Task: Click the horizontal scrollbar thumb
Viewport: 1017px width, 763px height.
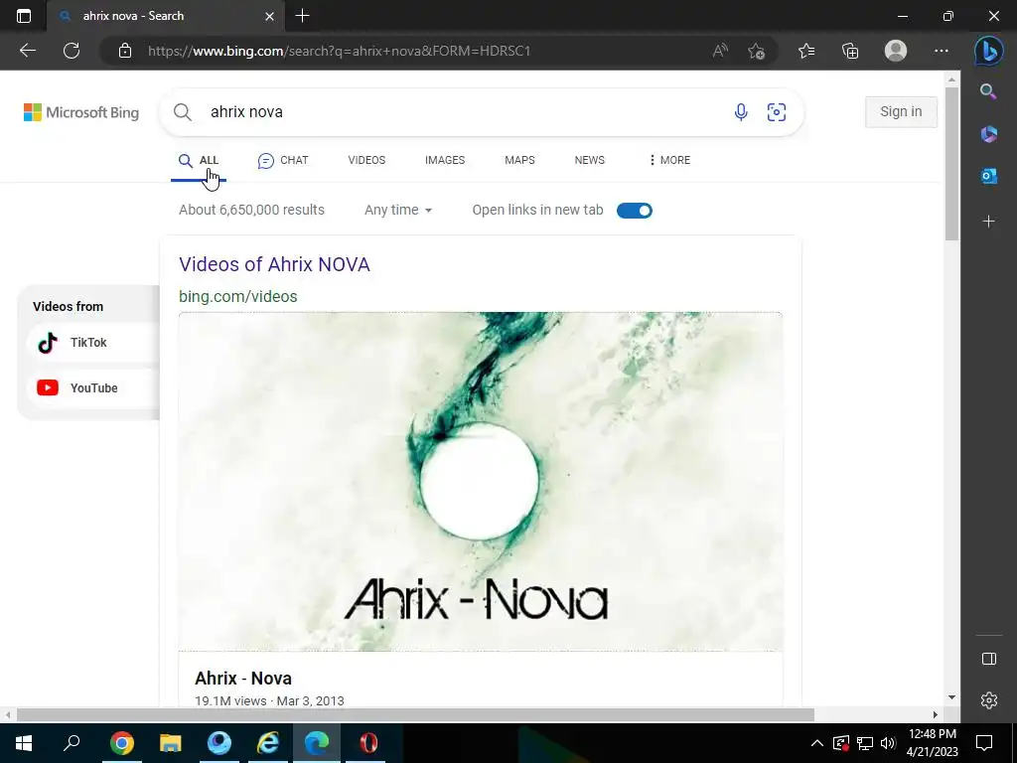Action: click(415, 715)
